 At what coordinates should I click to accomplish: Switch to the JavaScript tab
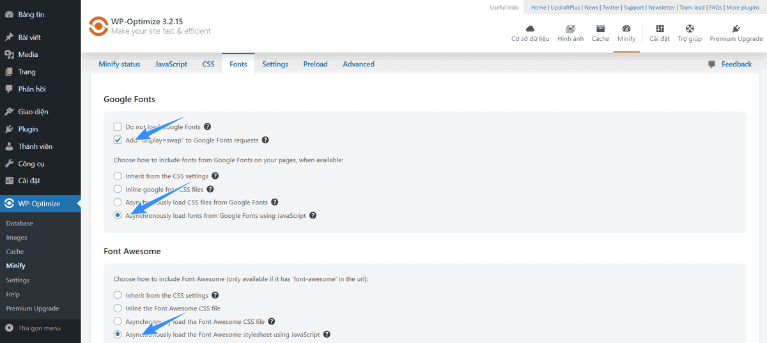(x=171, y=64)
